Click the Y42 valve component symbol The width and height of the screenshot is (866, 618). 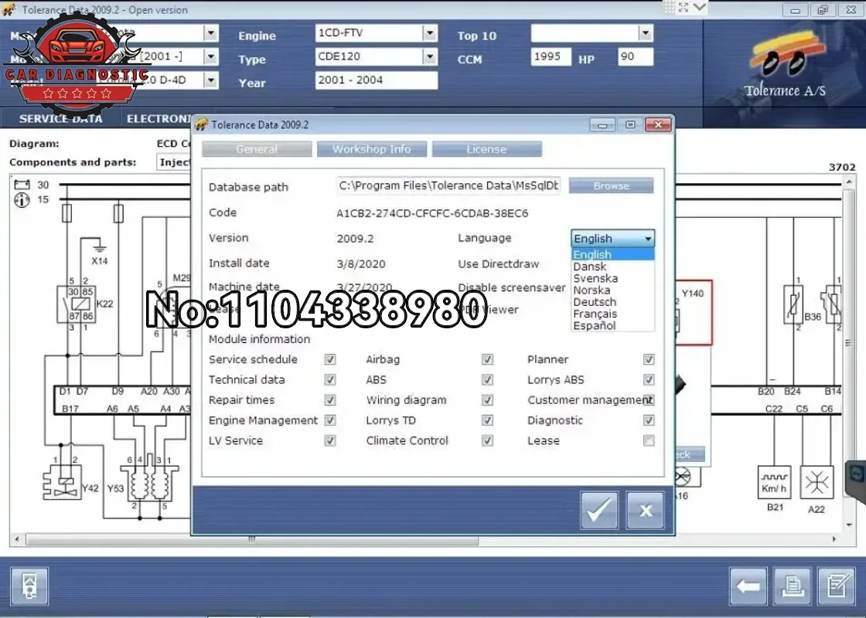(x=63, y=482)
